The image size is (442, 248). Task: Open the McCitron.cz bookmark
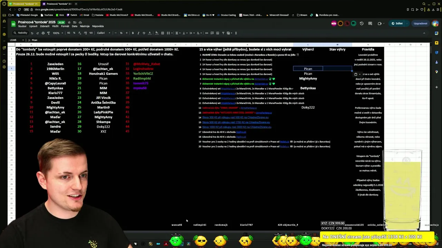pyautogui.click(x=192, y=15)
